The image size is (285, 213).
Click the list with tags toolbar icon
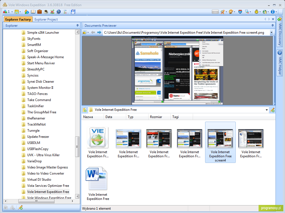click(x=247, y=12)
